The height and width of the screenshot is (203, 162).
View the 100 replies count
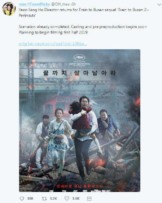coord(30,199)
